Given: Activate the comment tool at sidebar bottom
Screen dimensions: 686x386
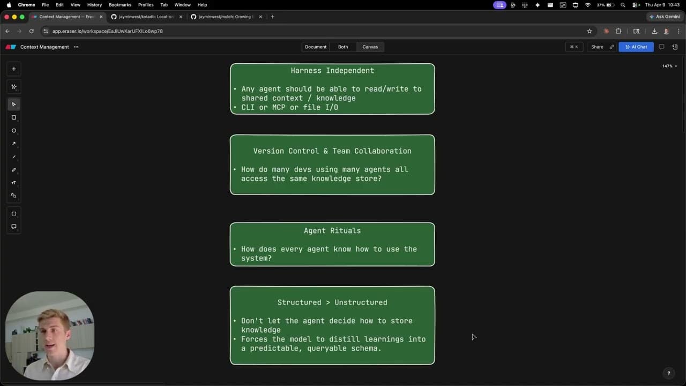Looking at the screenshot, I should tap(13, 226).
